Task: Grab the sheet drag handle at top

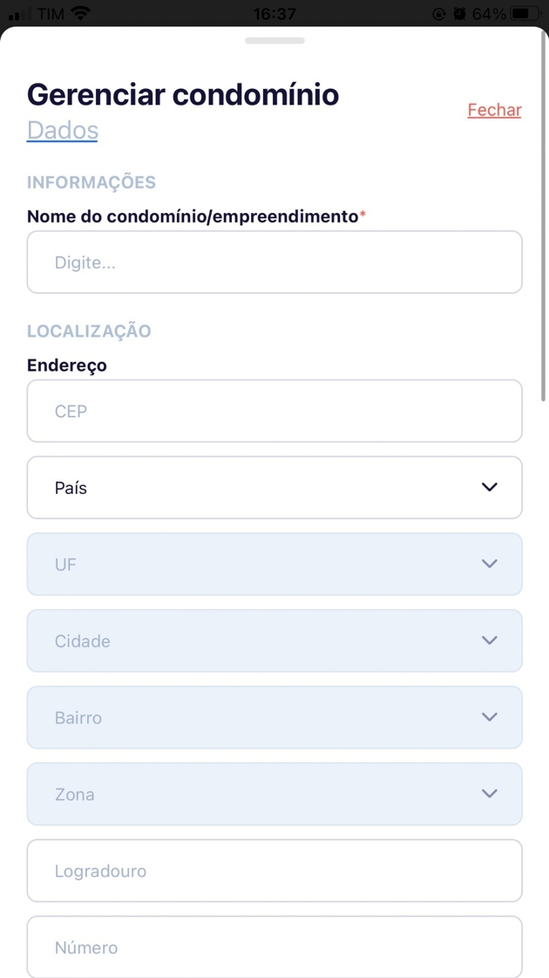Action: pyautogui.click(x=274, y=40)
